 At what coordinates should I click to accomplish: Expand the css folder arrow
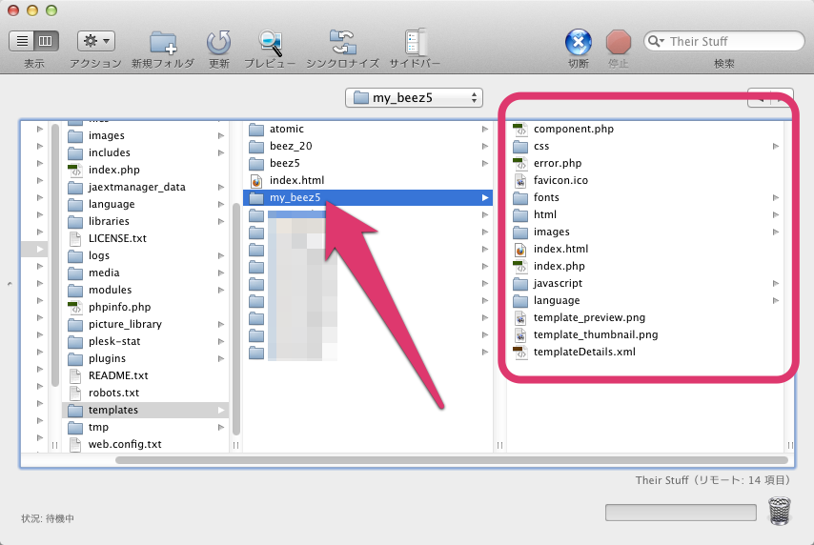pyautogui.click(x=776, y=147)
